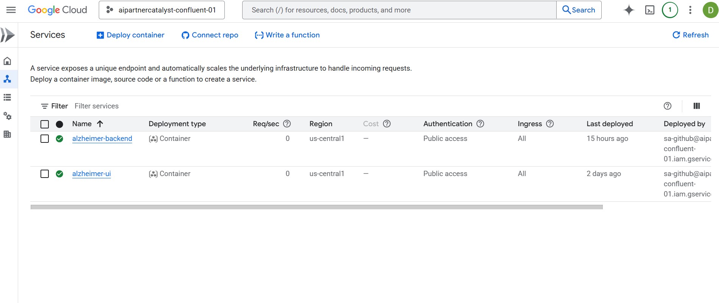The width and height of the screenshot is (719, 303).
Task: Open the three-dot settings and utilities menu
Action: coord(690,10)
